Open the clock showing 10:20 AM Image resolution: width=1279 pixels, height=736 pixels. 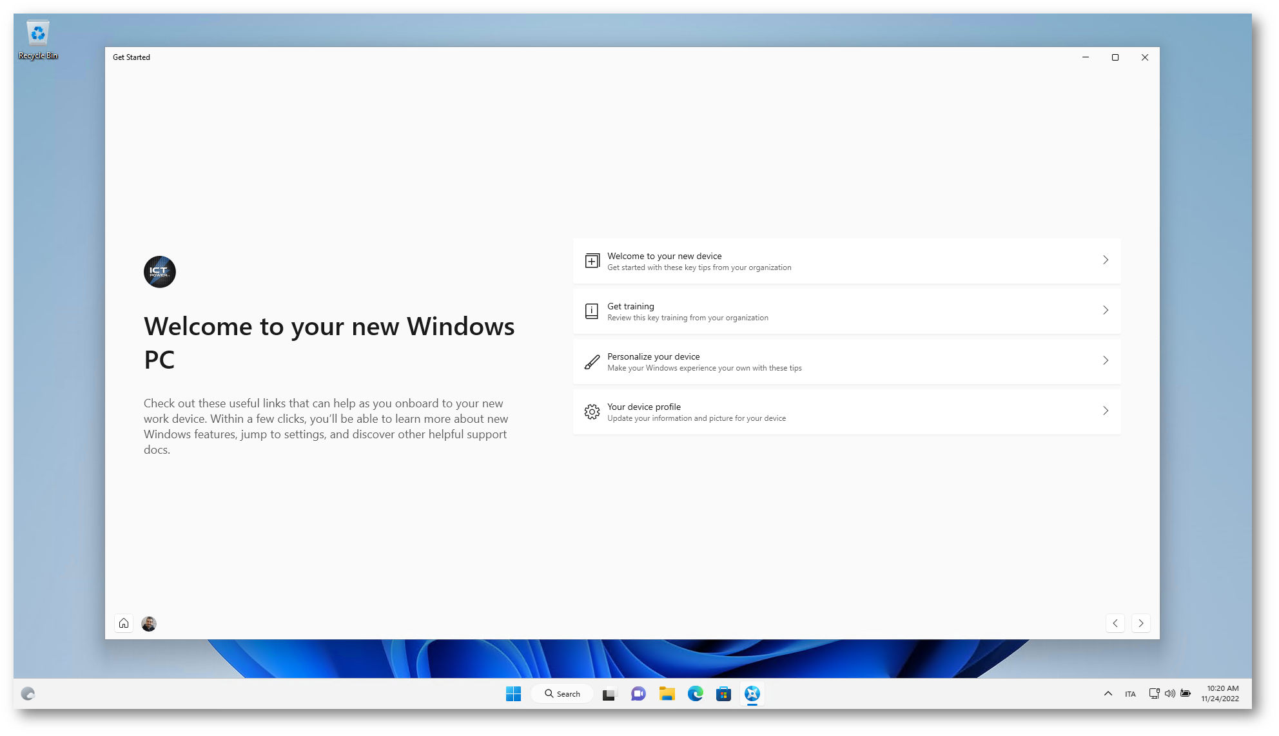tap(1220, 693)
